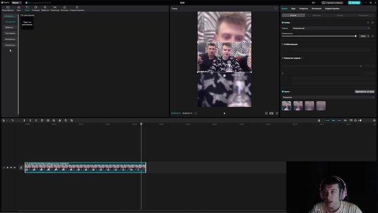Image resolution: width=378 pixels, height=213 pixels.
Task: Open the Effects tab in top toolbar
Action: click(x=45, y=8)
